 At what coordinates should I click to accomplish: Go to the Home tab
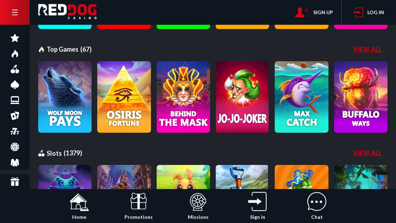click(79, 206)
